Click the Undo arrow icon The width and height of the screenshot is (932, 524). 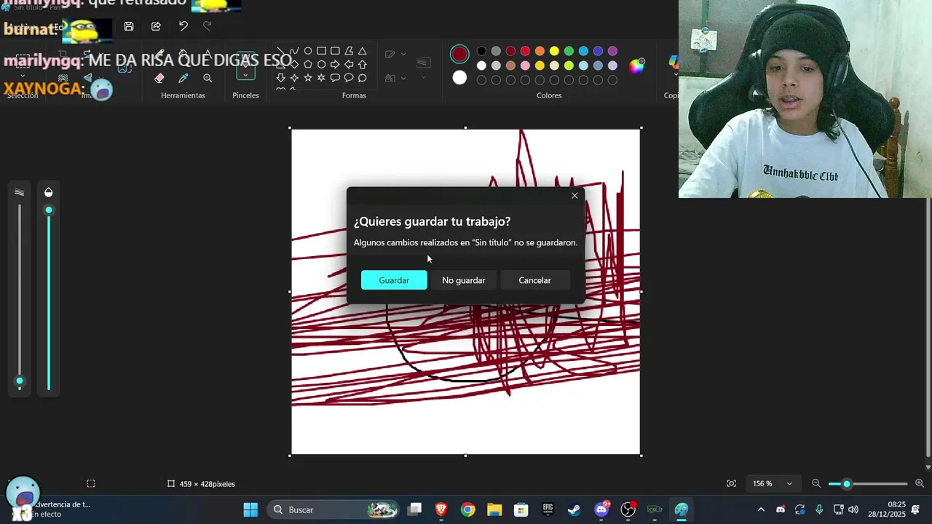point(183,26)
